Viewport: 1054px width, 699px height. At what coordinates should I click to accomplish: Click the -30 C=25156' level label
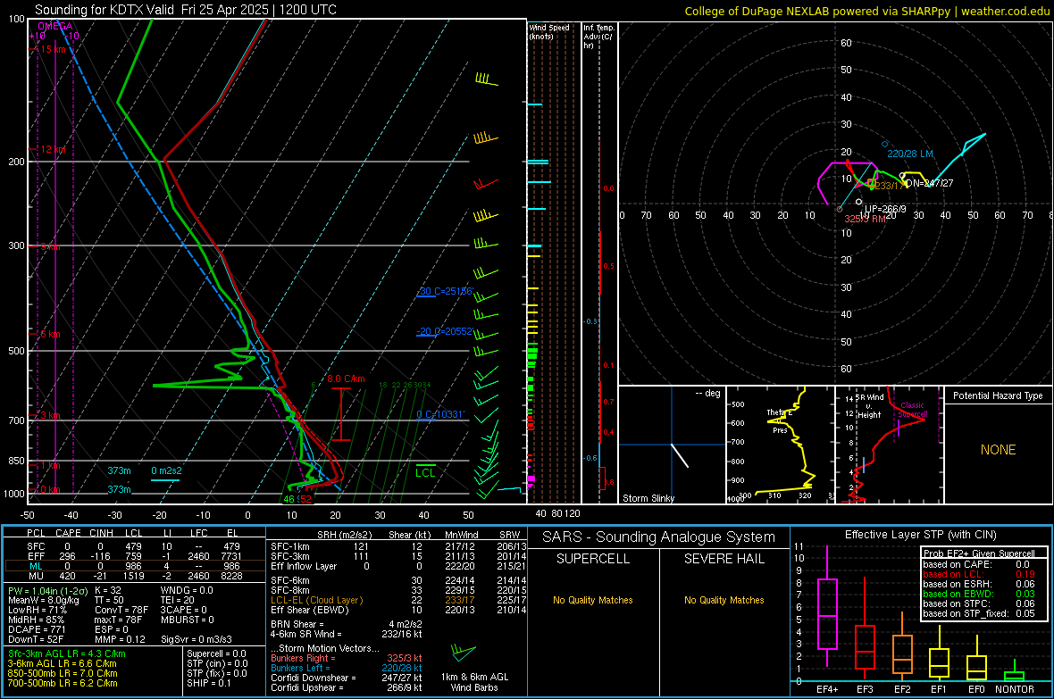click(x=445, y=291)
